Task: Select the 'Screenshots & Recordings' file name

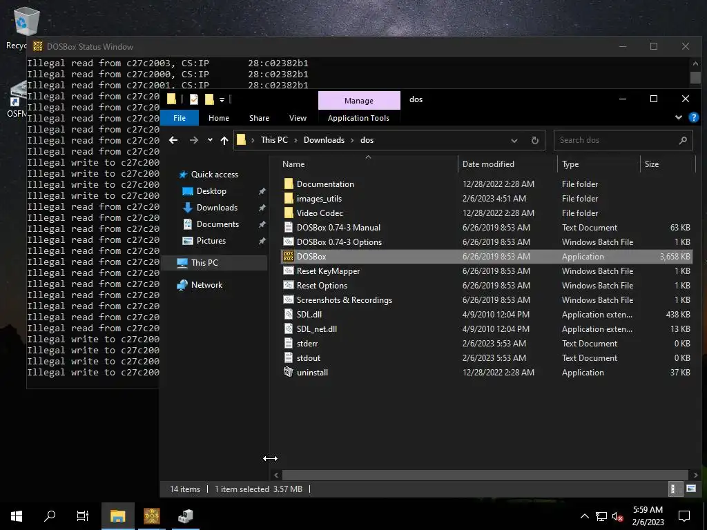Action: (345, 300)
